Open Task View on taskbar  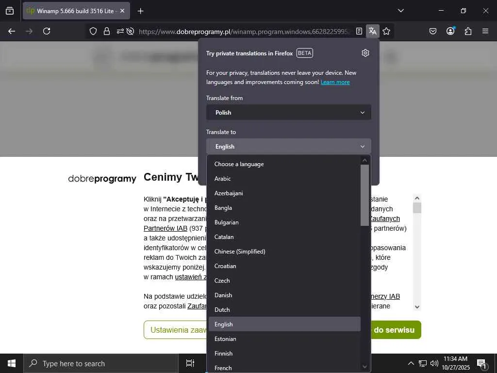click(x=190, y=363)
